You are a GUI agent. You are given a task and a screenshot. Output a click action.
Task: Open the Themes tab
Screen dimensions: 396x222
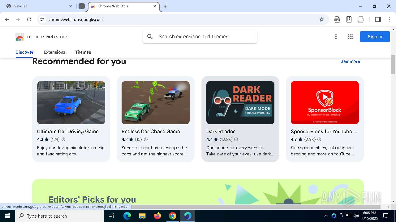(83, 52)
